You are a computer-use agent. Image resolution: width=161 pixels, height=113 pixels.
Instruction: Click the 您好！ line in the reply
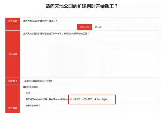pyautogui.click(x=28, y=93)
